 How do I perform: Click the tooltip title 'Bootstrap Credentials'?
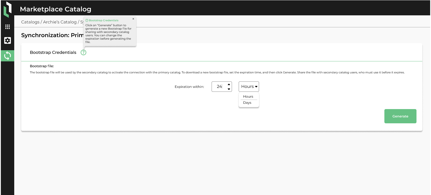point(104,20)
